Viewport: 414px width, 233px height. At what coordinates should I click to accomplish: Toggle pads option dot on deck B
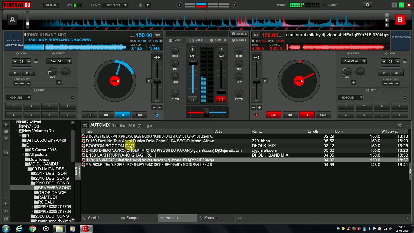tap(405, 98)
